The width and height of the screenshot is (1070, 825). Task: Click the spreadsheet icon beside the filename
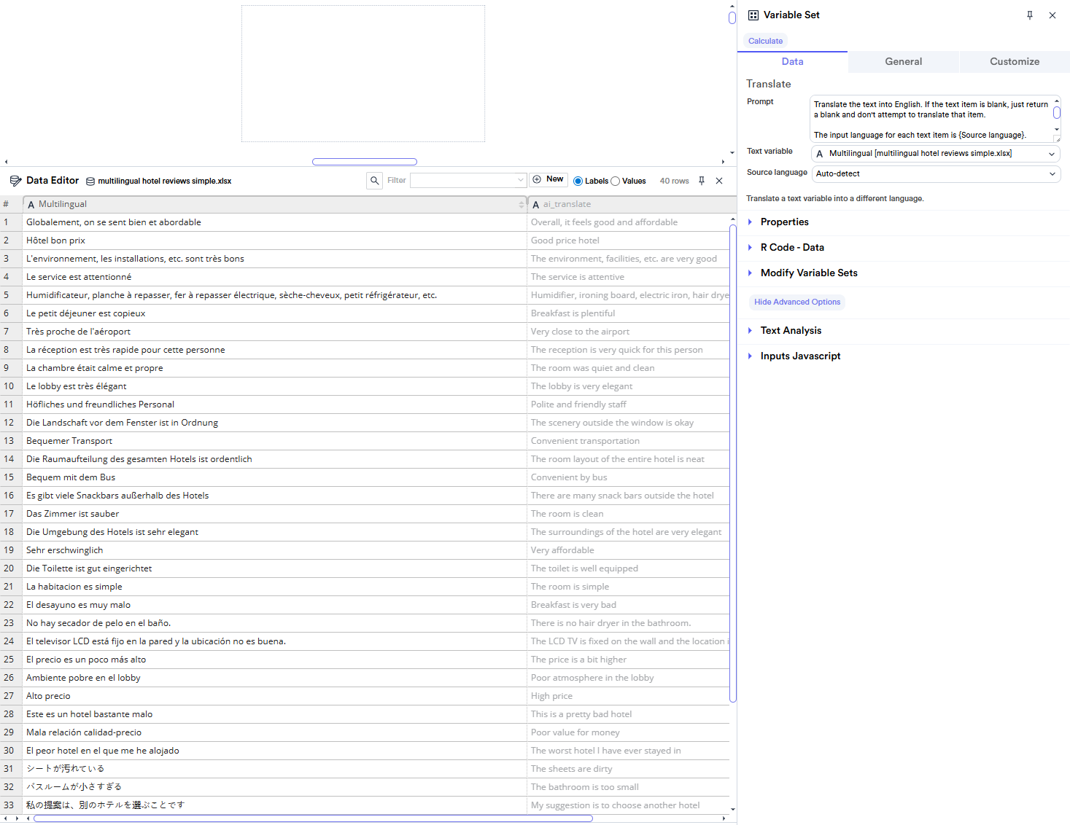coord(90,180)
